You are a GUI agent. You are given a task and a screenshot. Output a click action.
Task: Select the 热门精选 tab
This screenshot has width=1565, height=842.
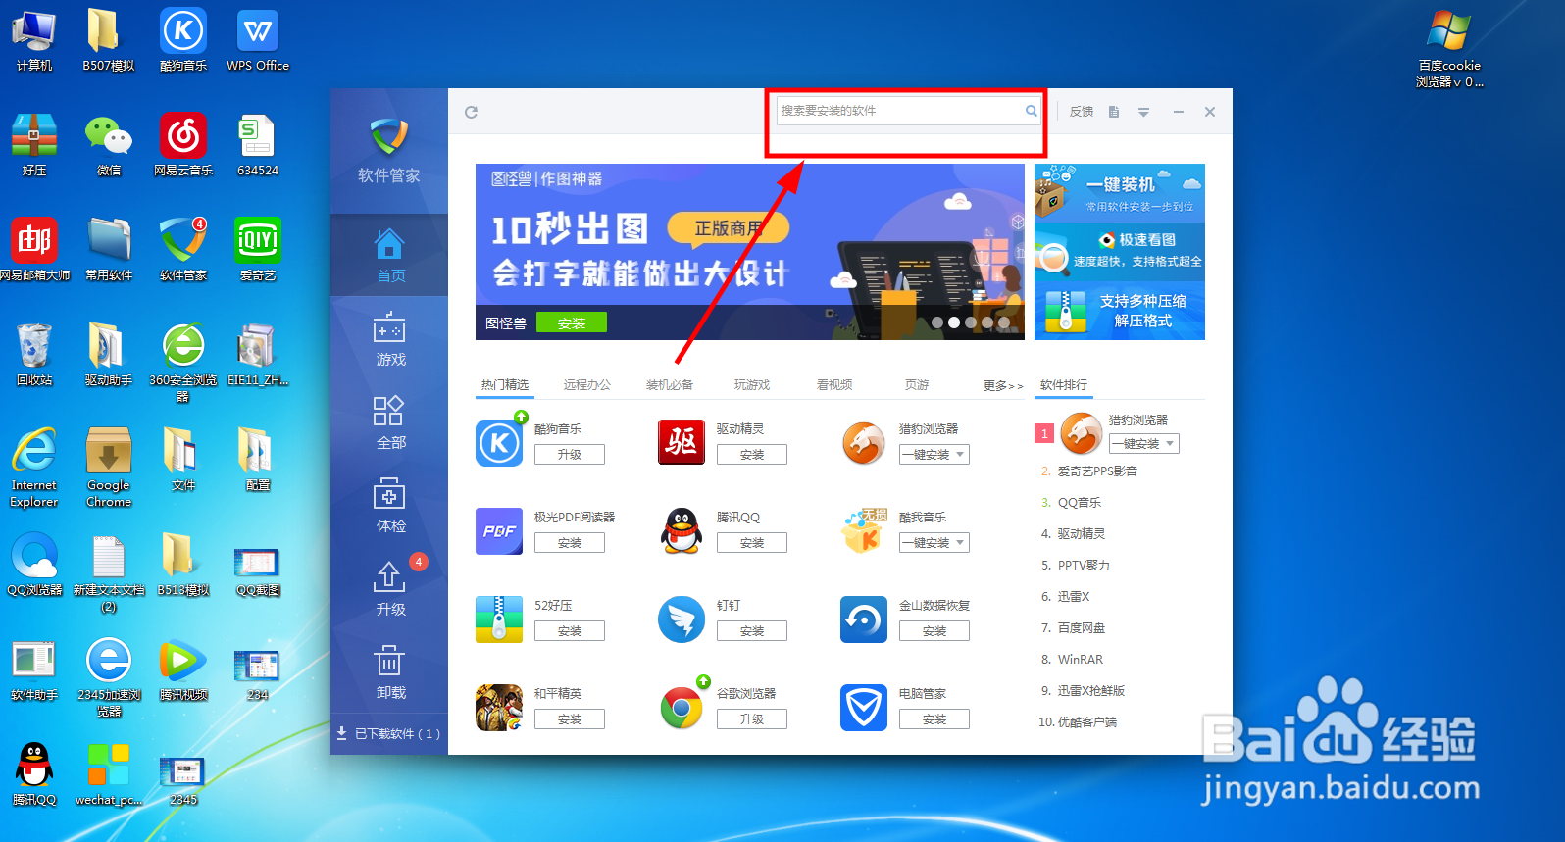tap(505, 385)
